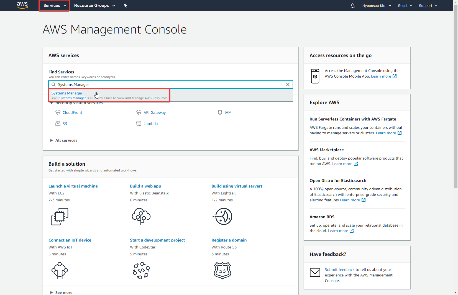The height and width of the screenshot is (295, 458).
Task: Open the IAM service link
Action: coord(228,112)
